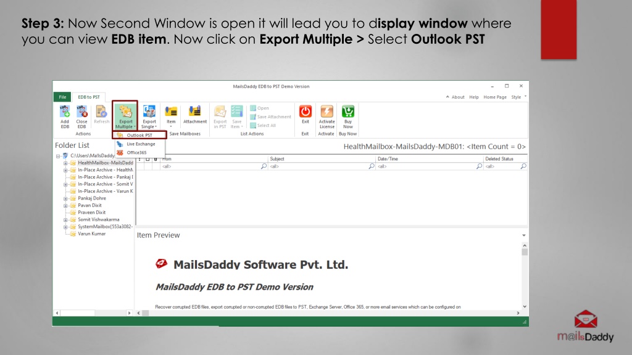The image size is (632, 355).
Task: Select the HealthMailbox-MailsDaddy folder
Action: coord(105,163)
